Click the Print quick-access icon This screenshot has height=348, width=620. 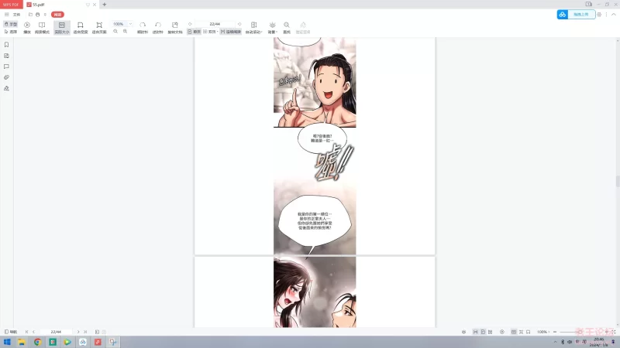click(x=37, y=15)
